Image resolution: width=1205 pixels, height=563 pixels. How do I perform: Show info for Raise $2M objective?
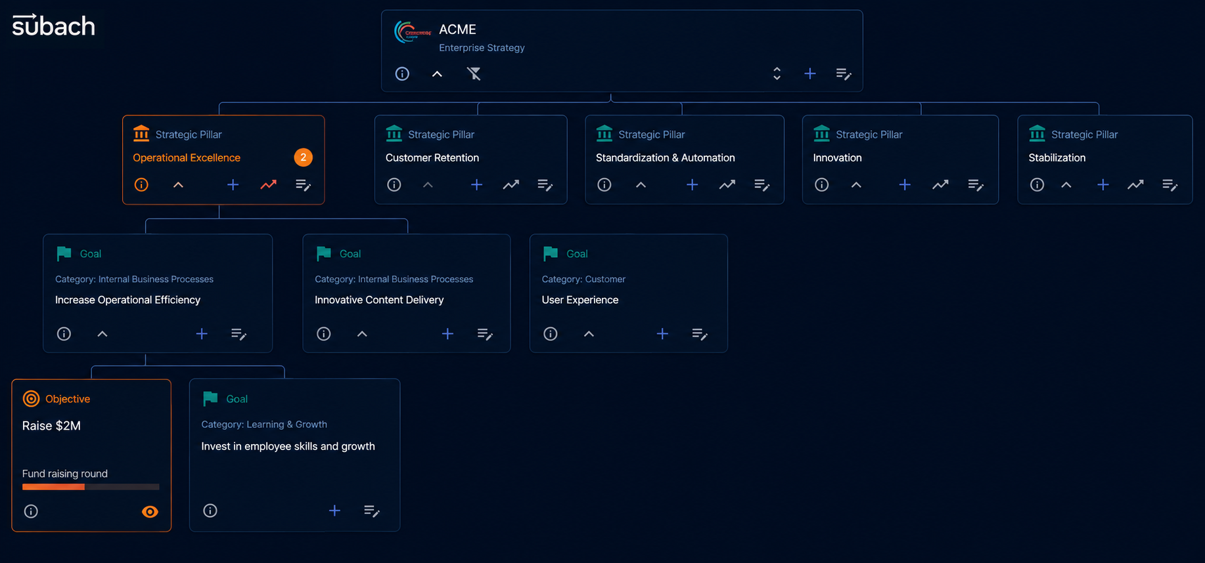(31, 511)
